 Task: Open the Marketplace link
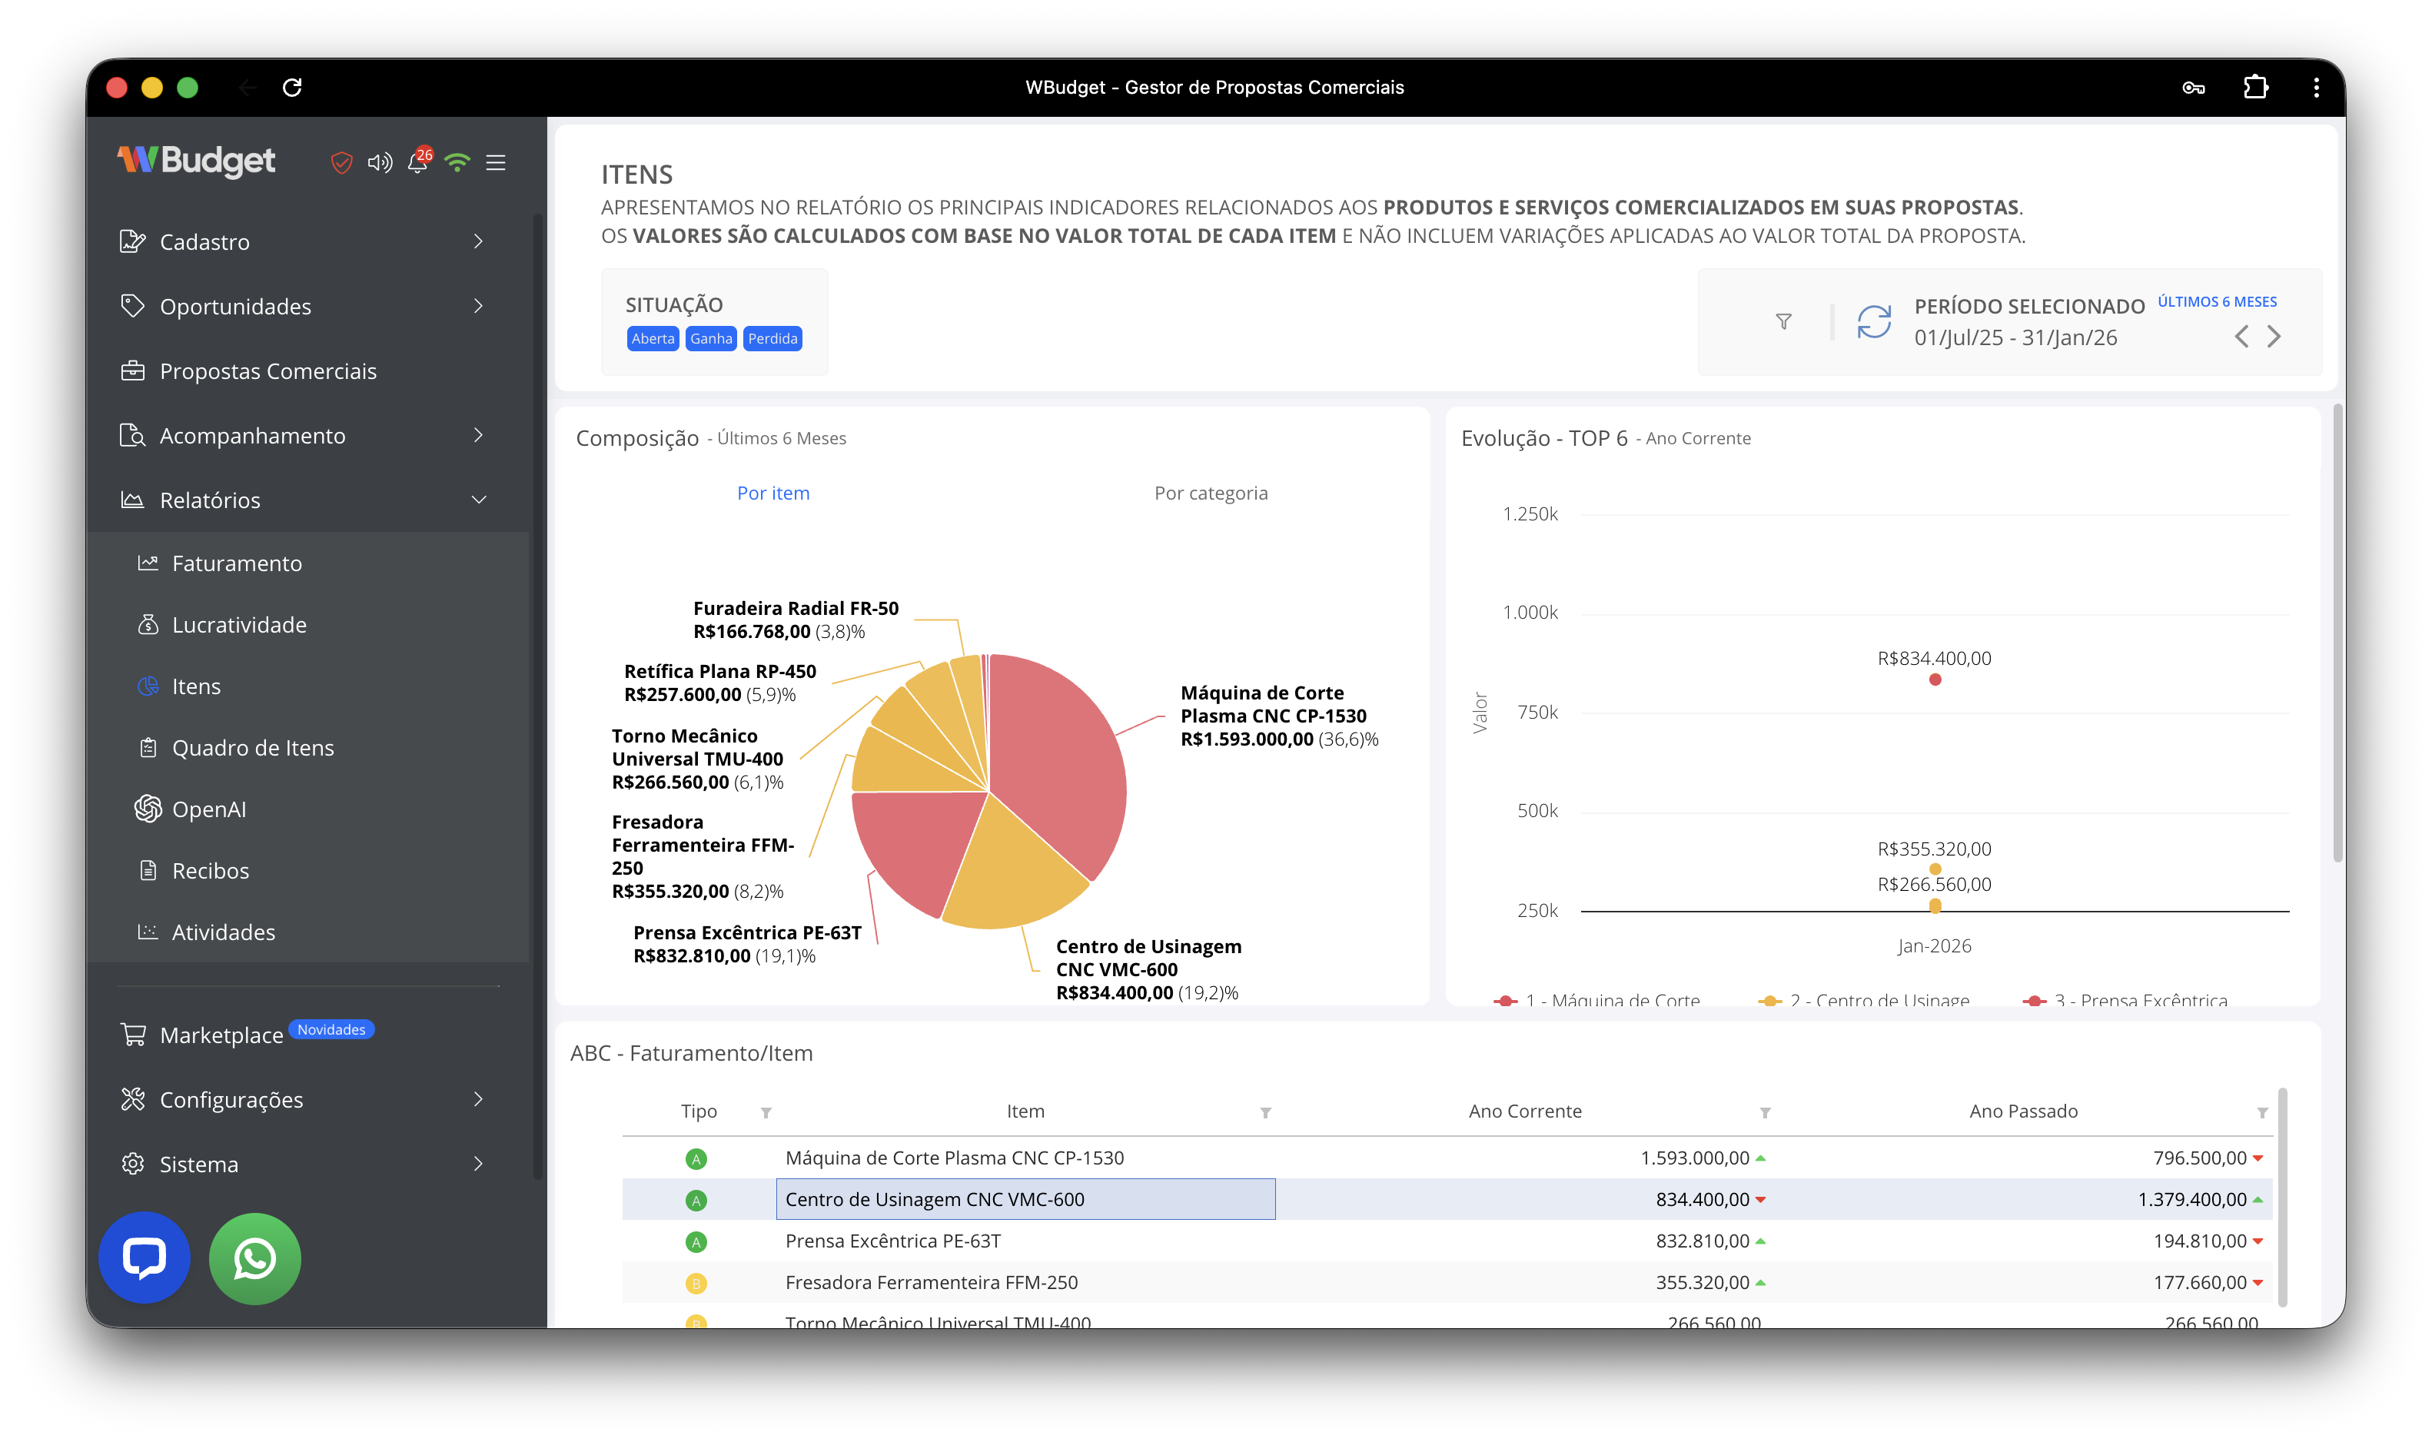tap(221, 1036)
